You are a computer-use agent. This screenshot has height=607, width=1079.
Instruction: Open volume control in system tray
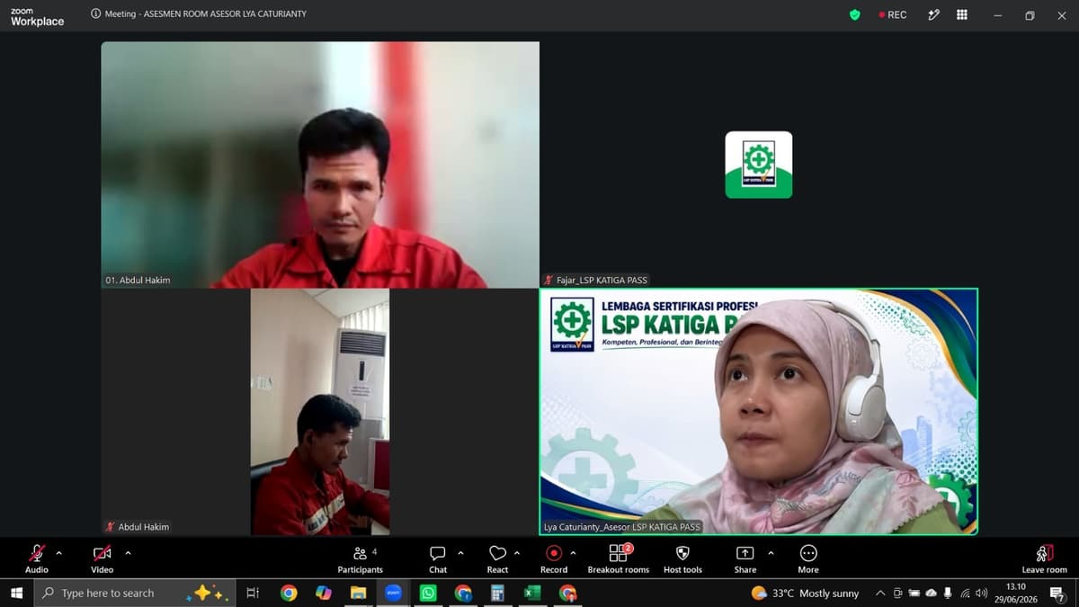(x=981, y=593)
